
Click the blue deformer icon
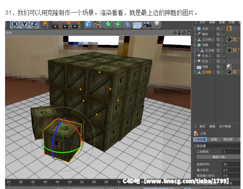point(127,25)
